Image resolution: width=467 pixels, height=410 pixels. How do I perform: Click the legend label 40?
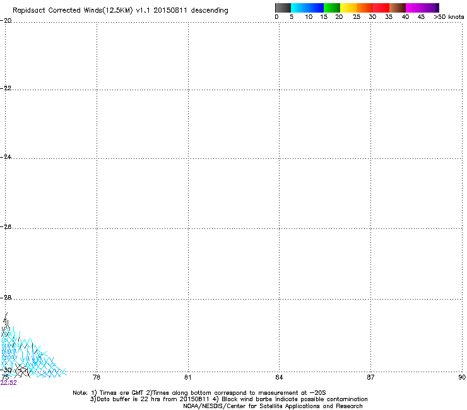click(x=405, y=17)
